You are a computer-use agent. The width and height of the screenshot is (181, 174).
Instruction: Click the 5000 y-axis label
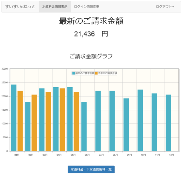[x=5, y=137]
